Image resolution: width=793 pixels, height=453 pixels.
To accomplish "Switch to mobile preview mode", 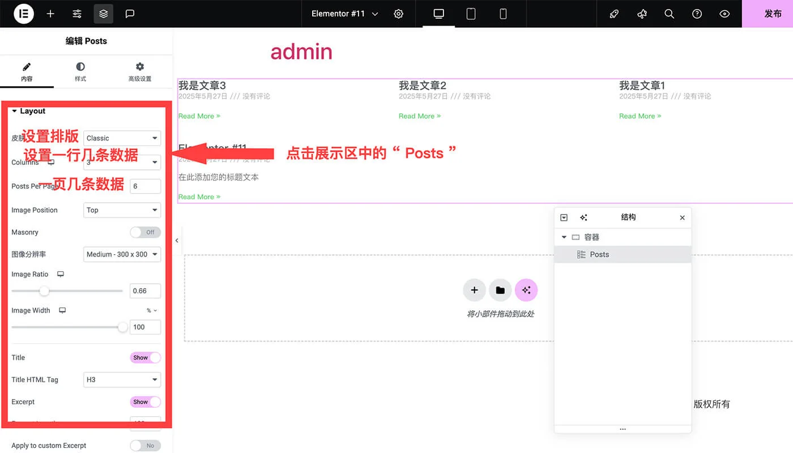I will [x=503, y=14].
